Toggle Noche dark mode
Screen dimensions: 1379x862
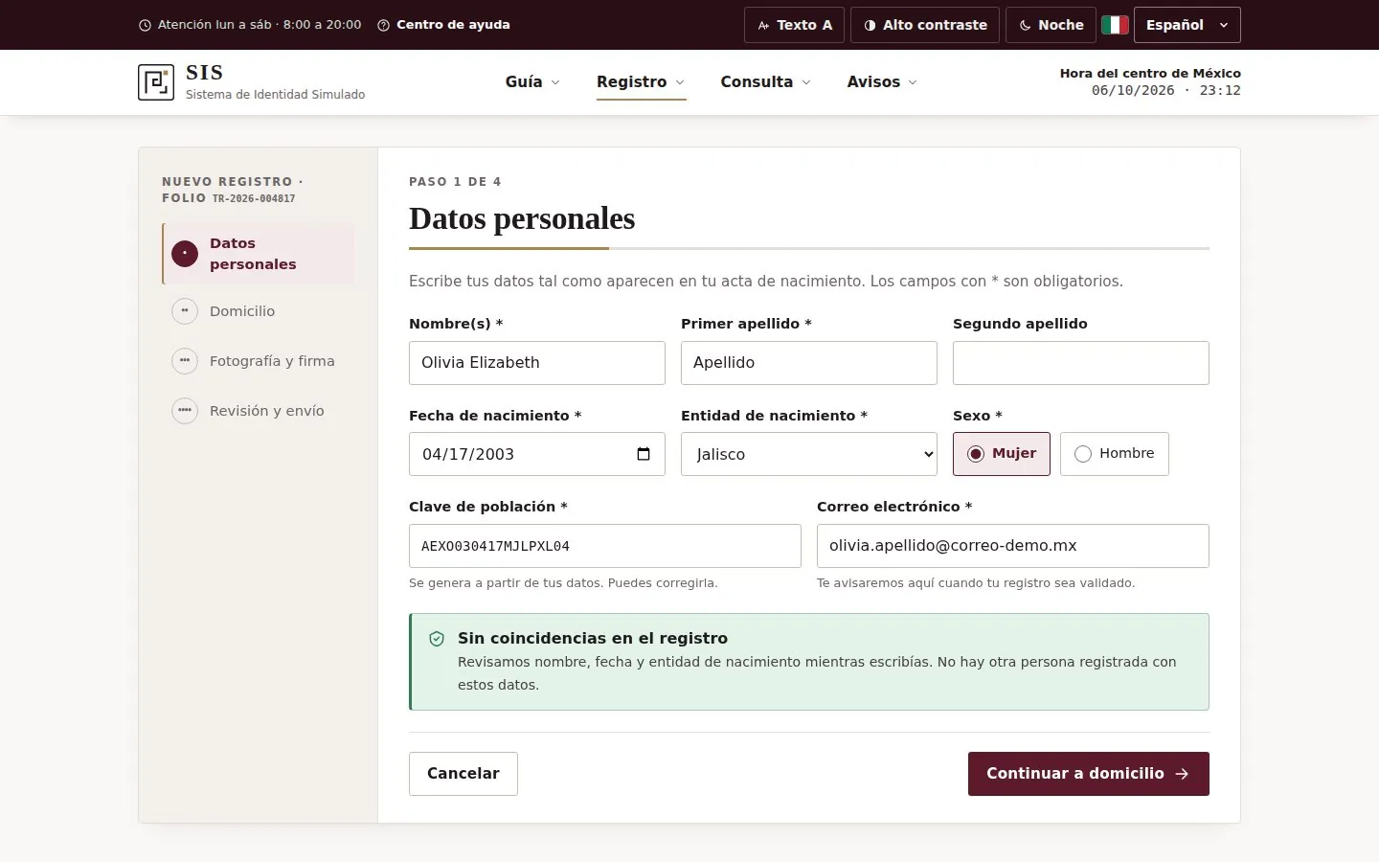[1051, 25]
